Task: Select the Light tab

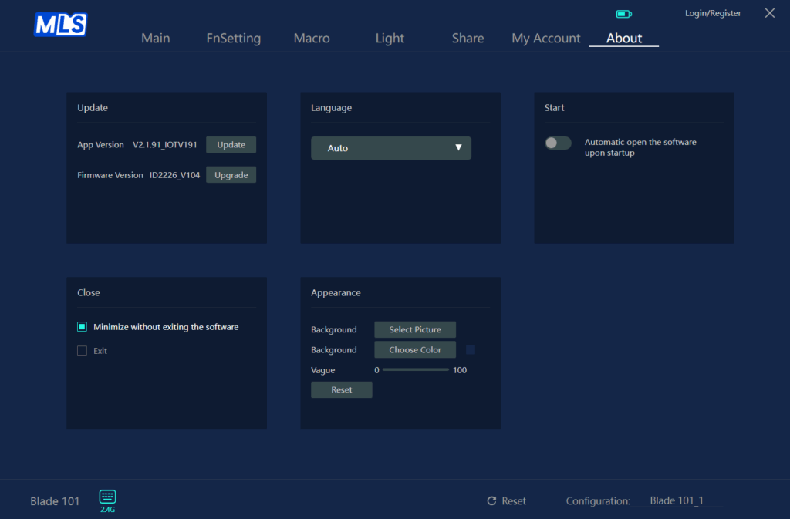Action: 390,39
